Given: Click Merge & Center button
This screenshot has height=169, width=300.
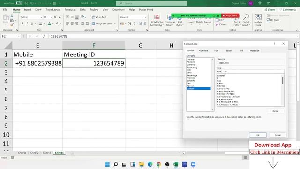Looking at the screenshot, I should pyautogui.click(x=102, y=23).
